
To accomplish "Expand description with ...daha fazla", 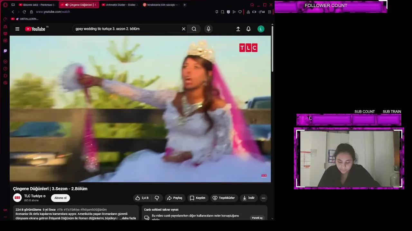I will (x=128, y=218).
